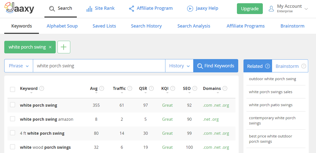Check the 'white porch swing' row checkbox
316x153 pixels.
(x=13, y=105)
